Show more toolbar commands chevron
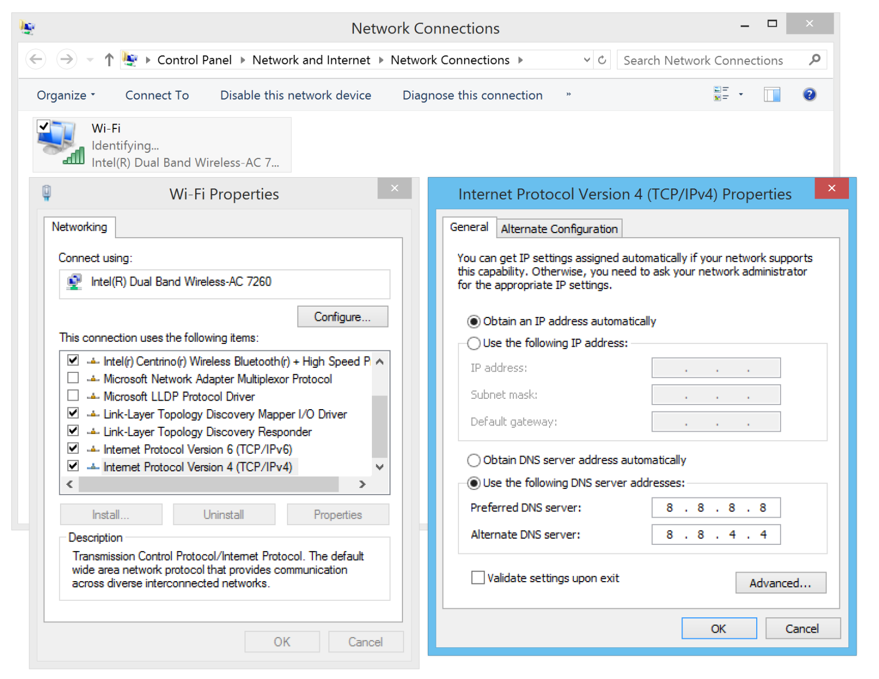Viewport: 879px width, 679px height. [568, 94]
